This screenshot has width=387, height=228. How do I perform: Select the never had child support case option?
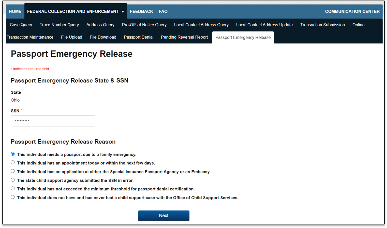click(x=13, y=197)
